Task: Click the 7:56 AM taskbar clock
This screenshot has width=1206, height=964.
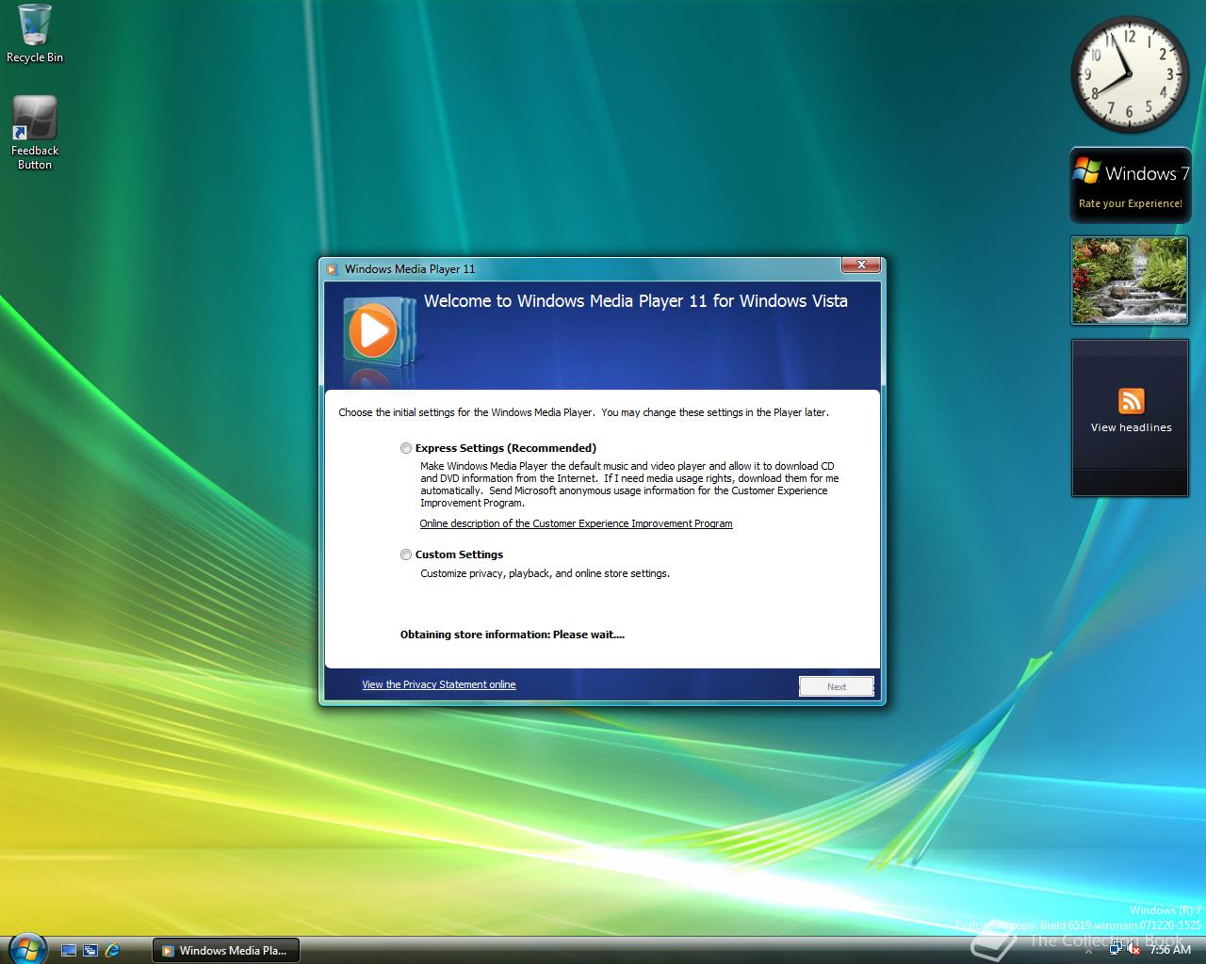Action: [x=1170, y=950]
